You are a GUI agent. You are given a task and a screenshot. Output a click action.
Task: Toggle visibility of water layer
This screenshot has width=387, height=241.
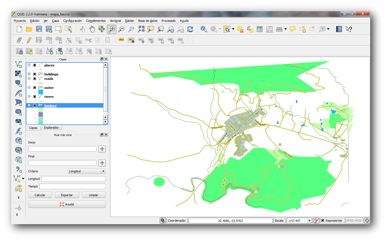(x=34, y=88)
